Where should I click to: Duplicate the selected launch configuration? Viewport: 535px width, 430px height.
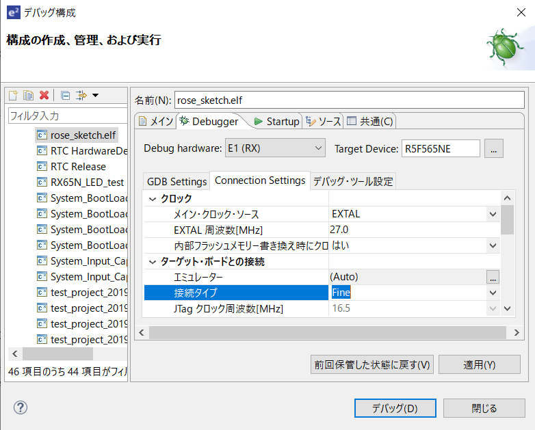28,96
